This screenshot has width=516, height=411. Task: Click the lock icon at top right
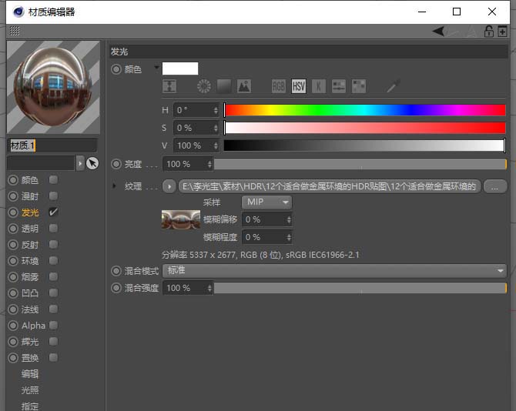[x=488, y=32]
